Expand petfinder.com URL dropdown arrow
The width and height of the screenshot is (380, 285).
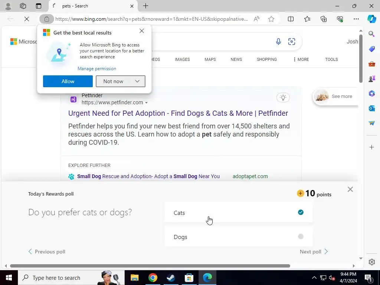[146, 103]
